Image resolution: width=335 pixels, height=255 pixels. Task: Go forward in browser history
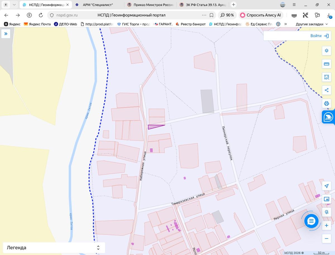18,15
